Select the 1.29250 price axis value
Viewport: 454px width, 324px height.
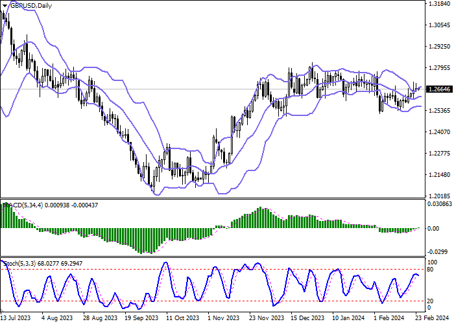point(440,47)
